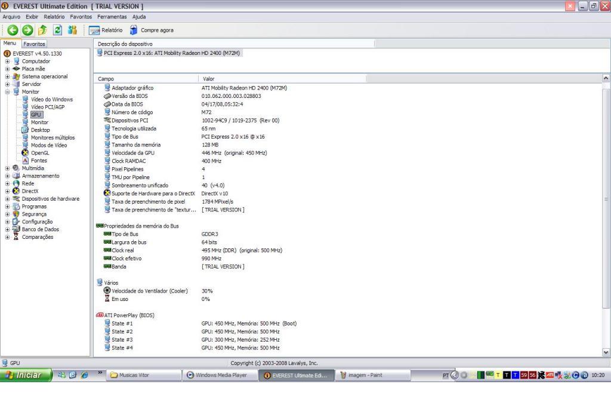
Task: Click the up-level arrow toolbar icon
Action: tap(42, 30)
